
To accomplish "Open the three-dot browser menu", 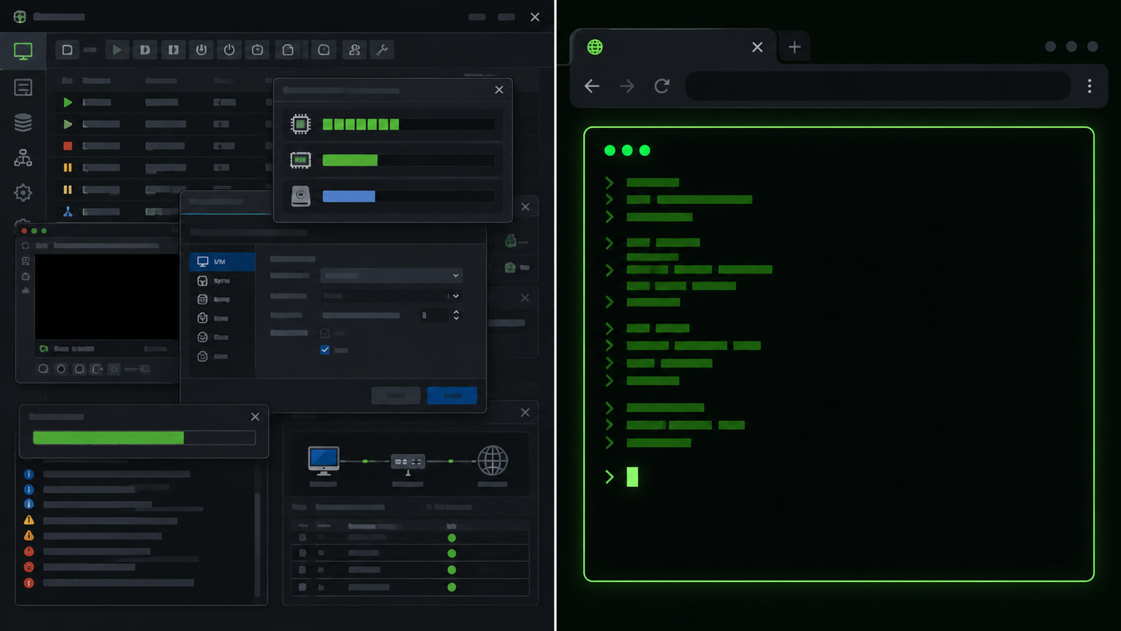I will click(x=1089, y=86).
